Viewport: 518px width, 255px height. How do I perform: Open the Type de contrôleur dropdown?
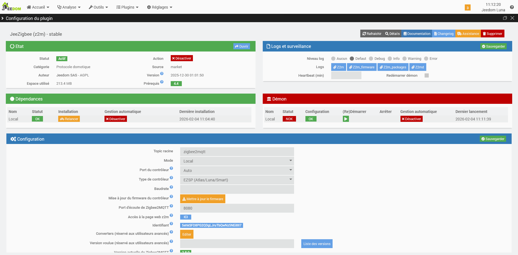[x=237, y=180]
